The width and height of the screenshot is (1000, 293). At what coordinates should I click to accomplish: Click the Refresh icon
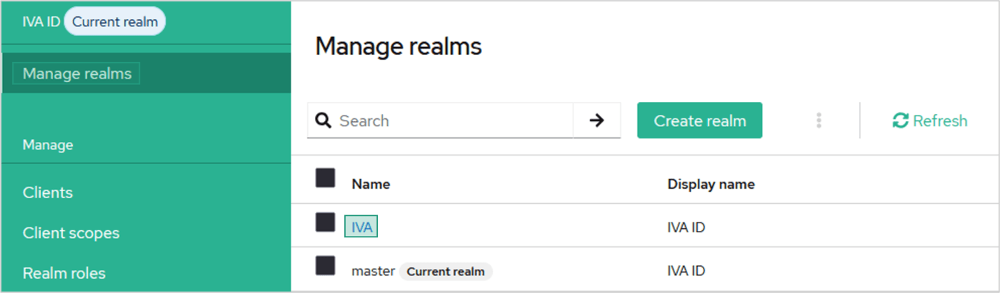point(900,121)
